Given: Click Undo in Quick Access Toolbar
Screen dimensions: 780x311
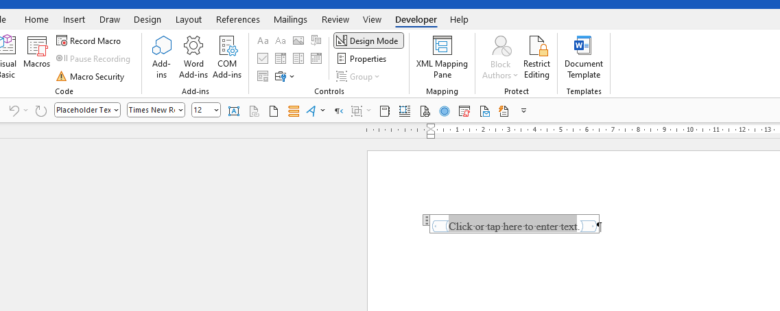Looking at the screenshot, I should pos(14,111).
